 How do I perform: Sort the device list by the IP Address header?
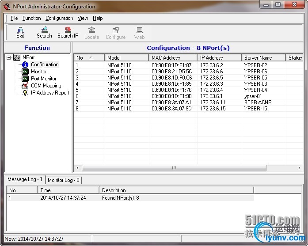pos(220,58)
